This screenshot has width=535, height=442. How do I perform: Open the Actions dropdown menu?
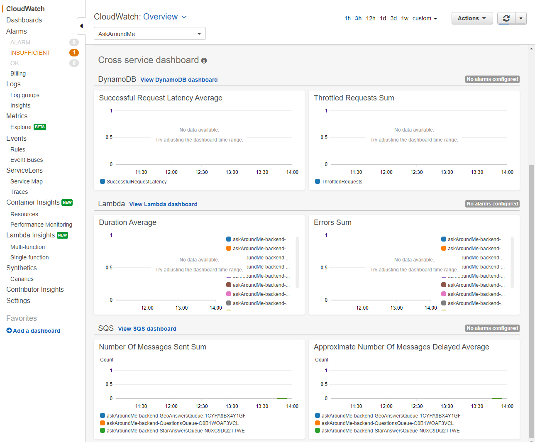(x=472, y=18)
